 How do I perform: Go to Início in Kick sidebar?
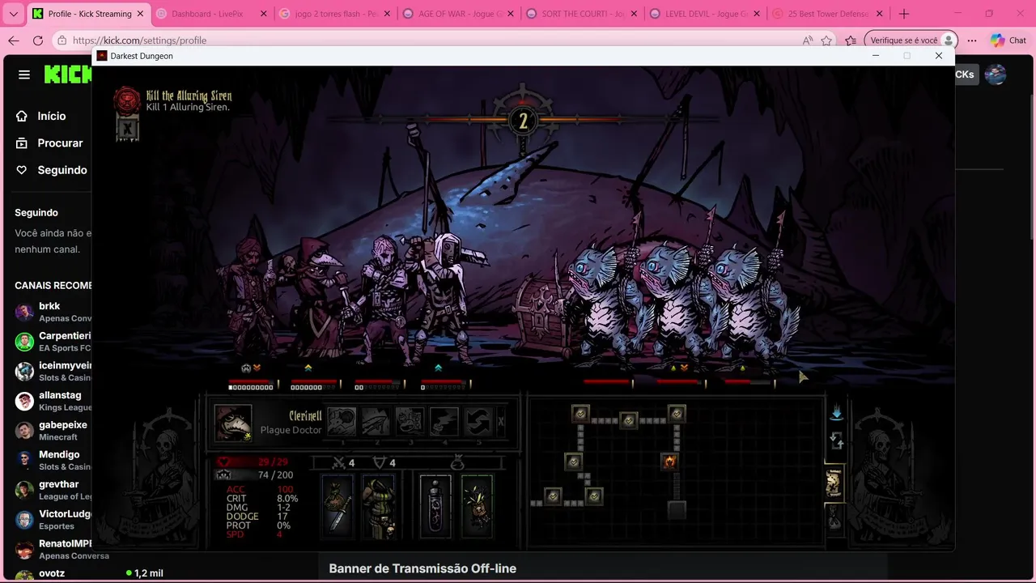click(x=51, y=116)
